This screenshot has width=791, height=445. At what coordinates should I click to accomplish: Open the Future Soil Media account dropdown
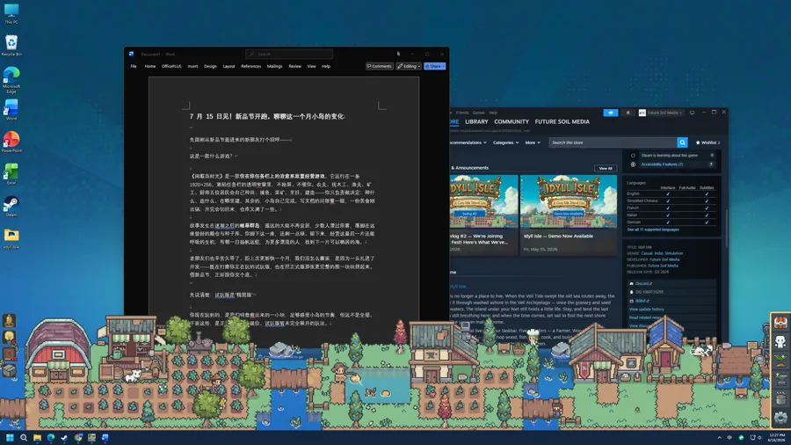[x=660, y=113]
